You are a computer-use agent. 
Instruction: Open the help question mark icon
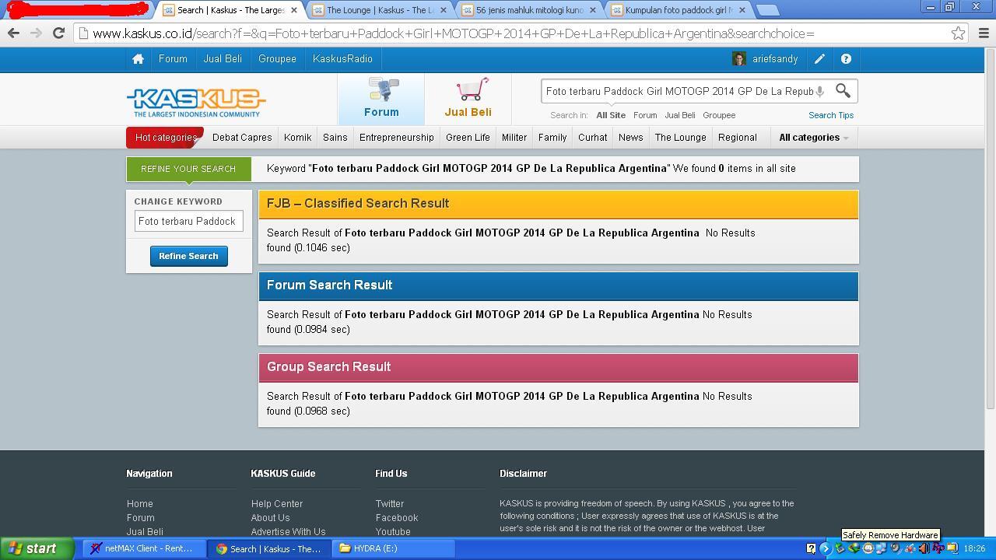click(846, 59)
